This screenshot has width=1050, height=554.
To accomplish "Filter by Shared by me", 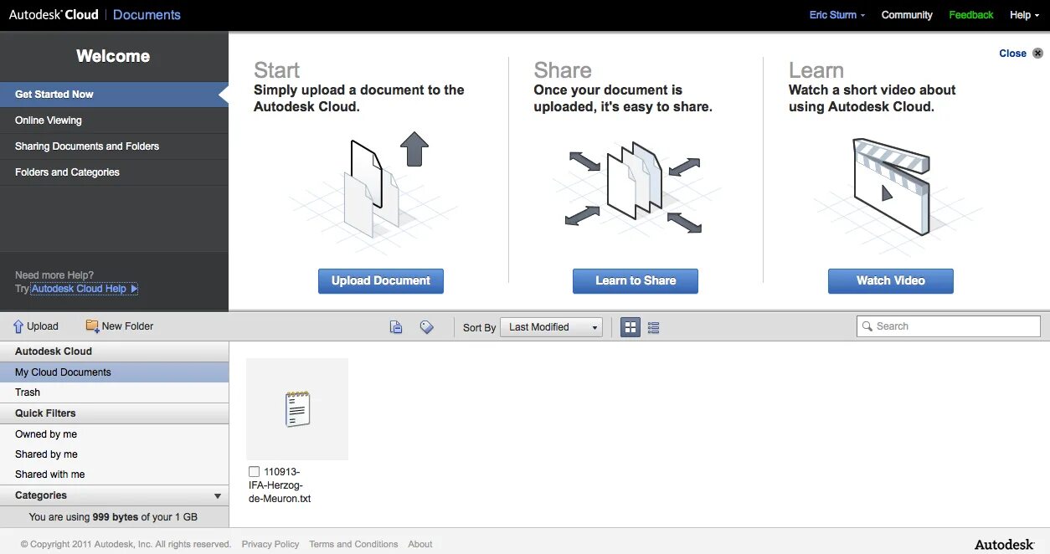I will (114, 454).
